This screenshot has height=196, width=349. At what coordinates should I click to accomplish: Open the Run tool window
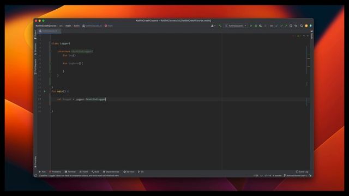[x=43, y=172]
